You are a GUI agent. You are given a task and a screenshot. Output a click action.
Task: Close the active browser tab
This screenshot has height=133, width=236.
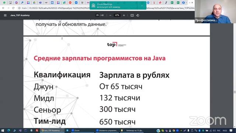click(192, 3)
